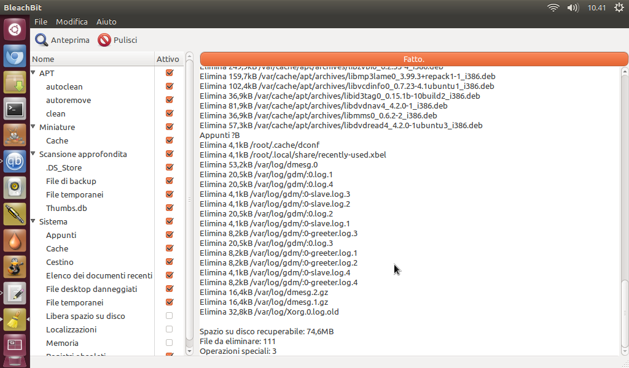Open the Modifica menu

72,21
